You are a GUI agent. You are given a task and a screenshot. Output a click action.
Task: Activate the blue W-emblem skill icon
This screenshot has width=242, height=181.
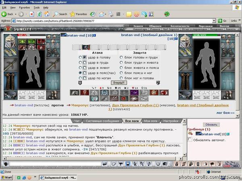(x=104, y=93)
